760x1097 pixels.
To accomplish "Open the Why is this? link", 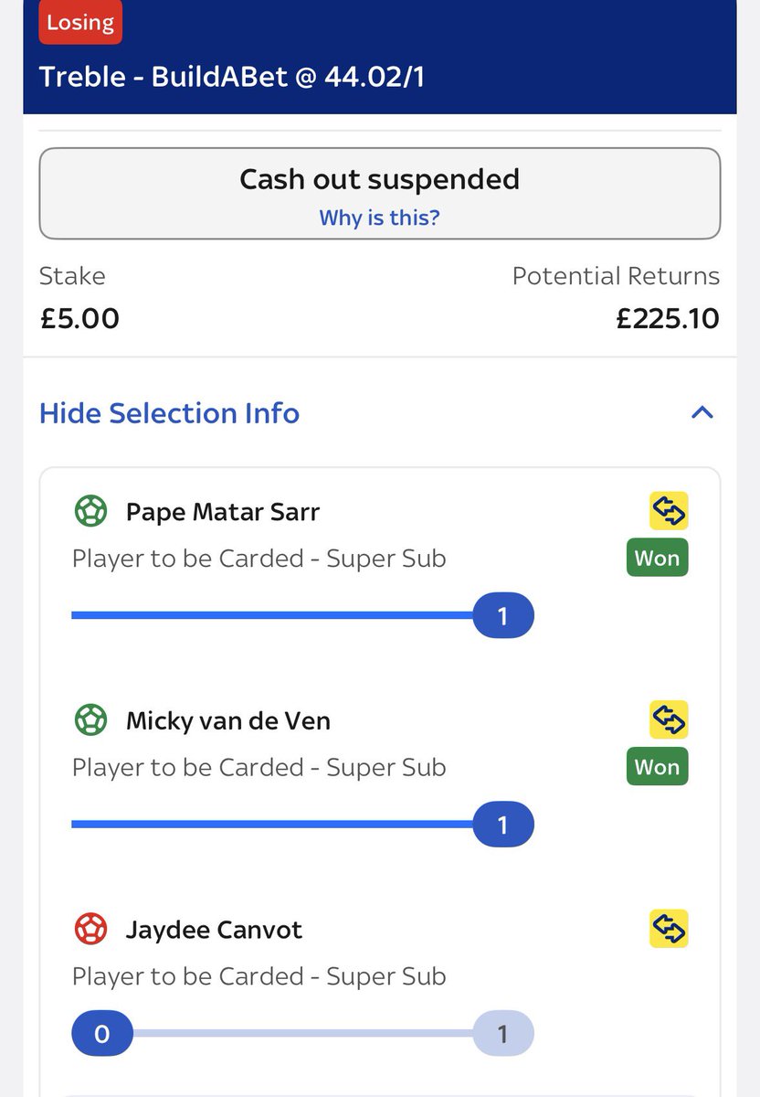I will [379, 218].
